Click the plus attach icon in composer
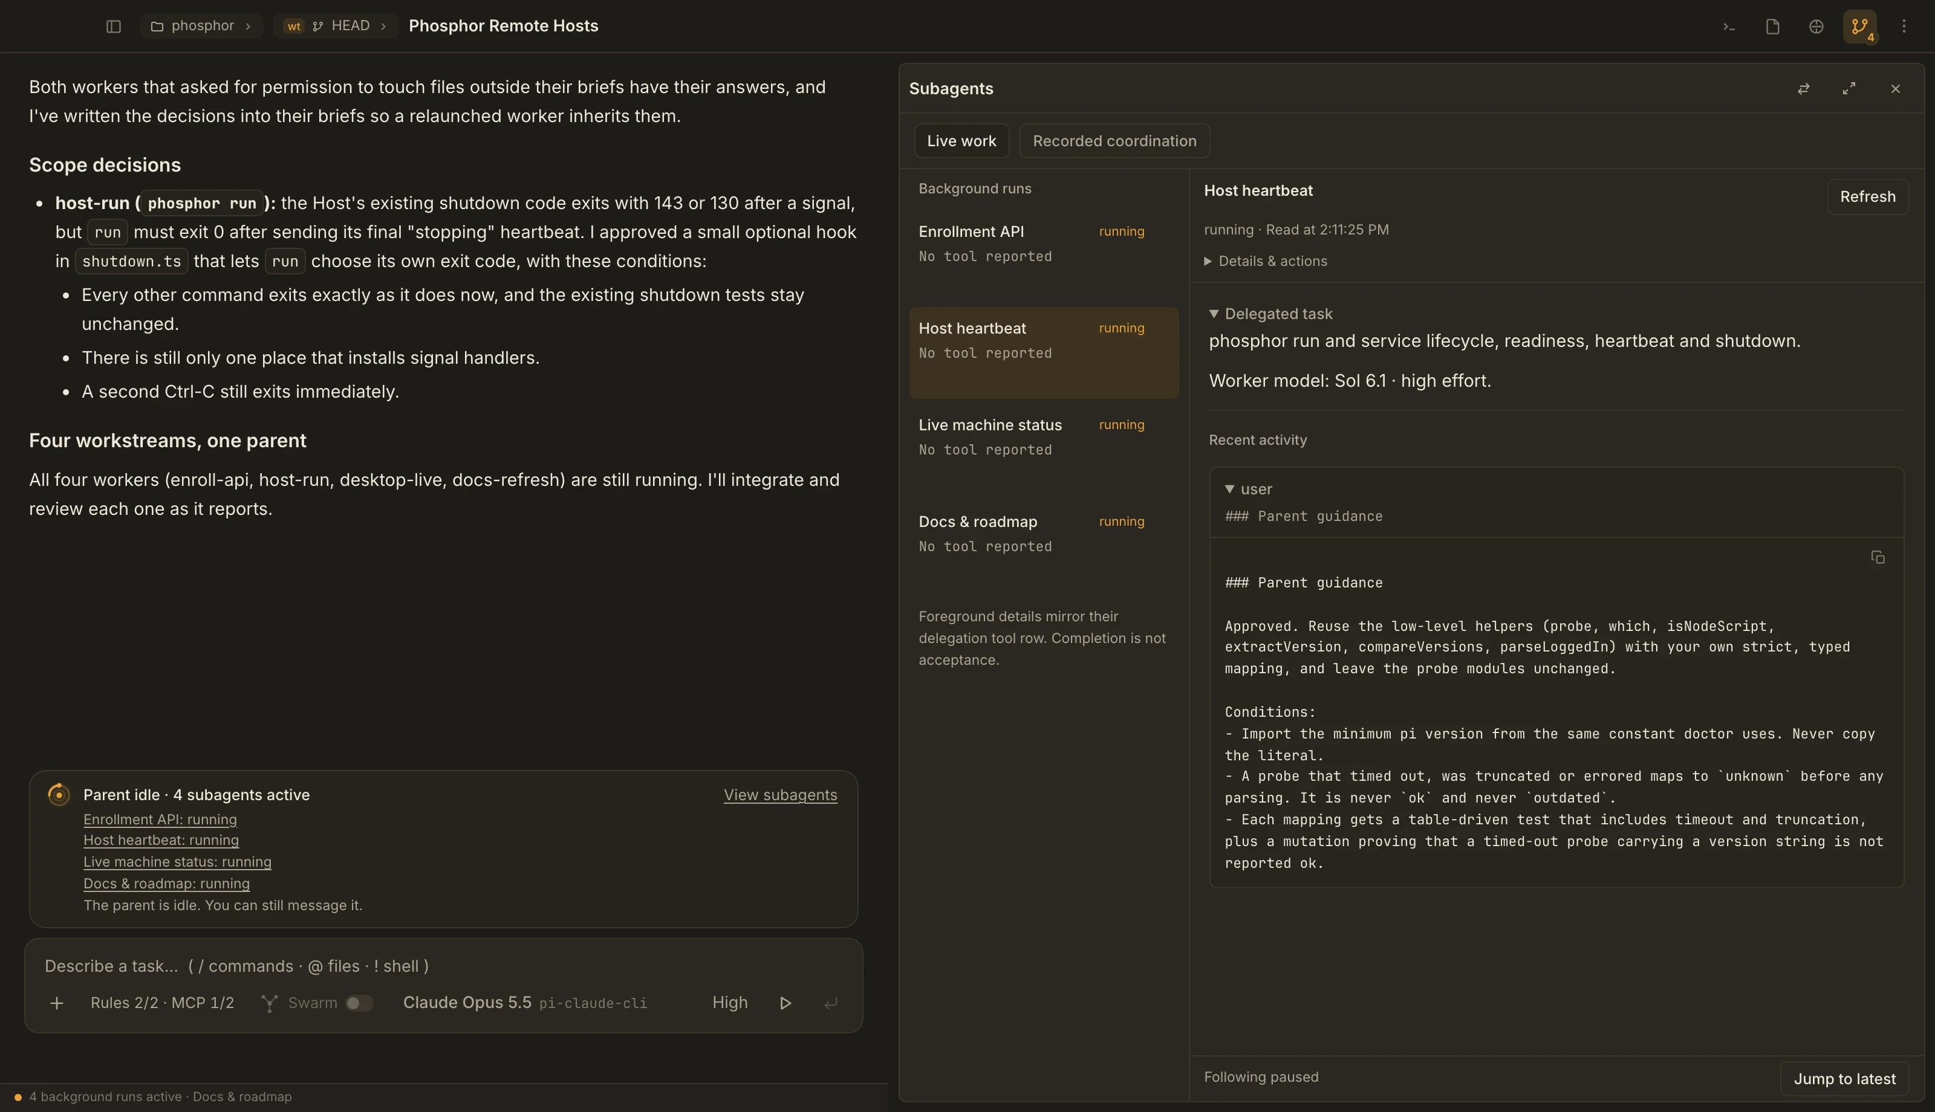 click(x=56, y=1003)
